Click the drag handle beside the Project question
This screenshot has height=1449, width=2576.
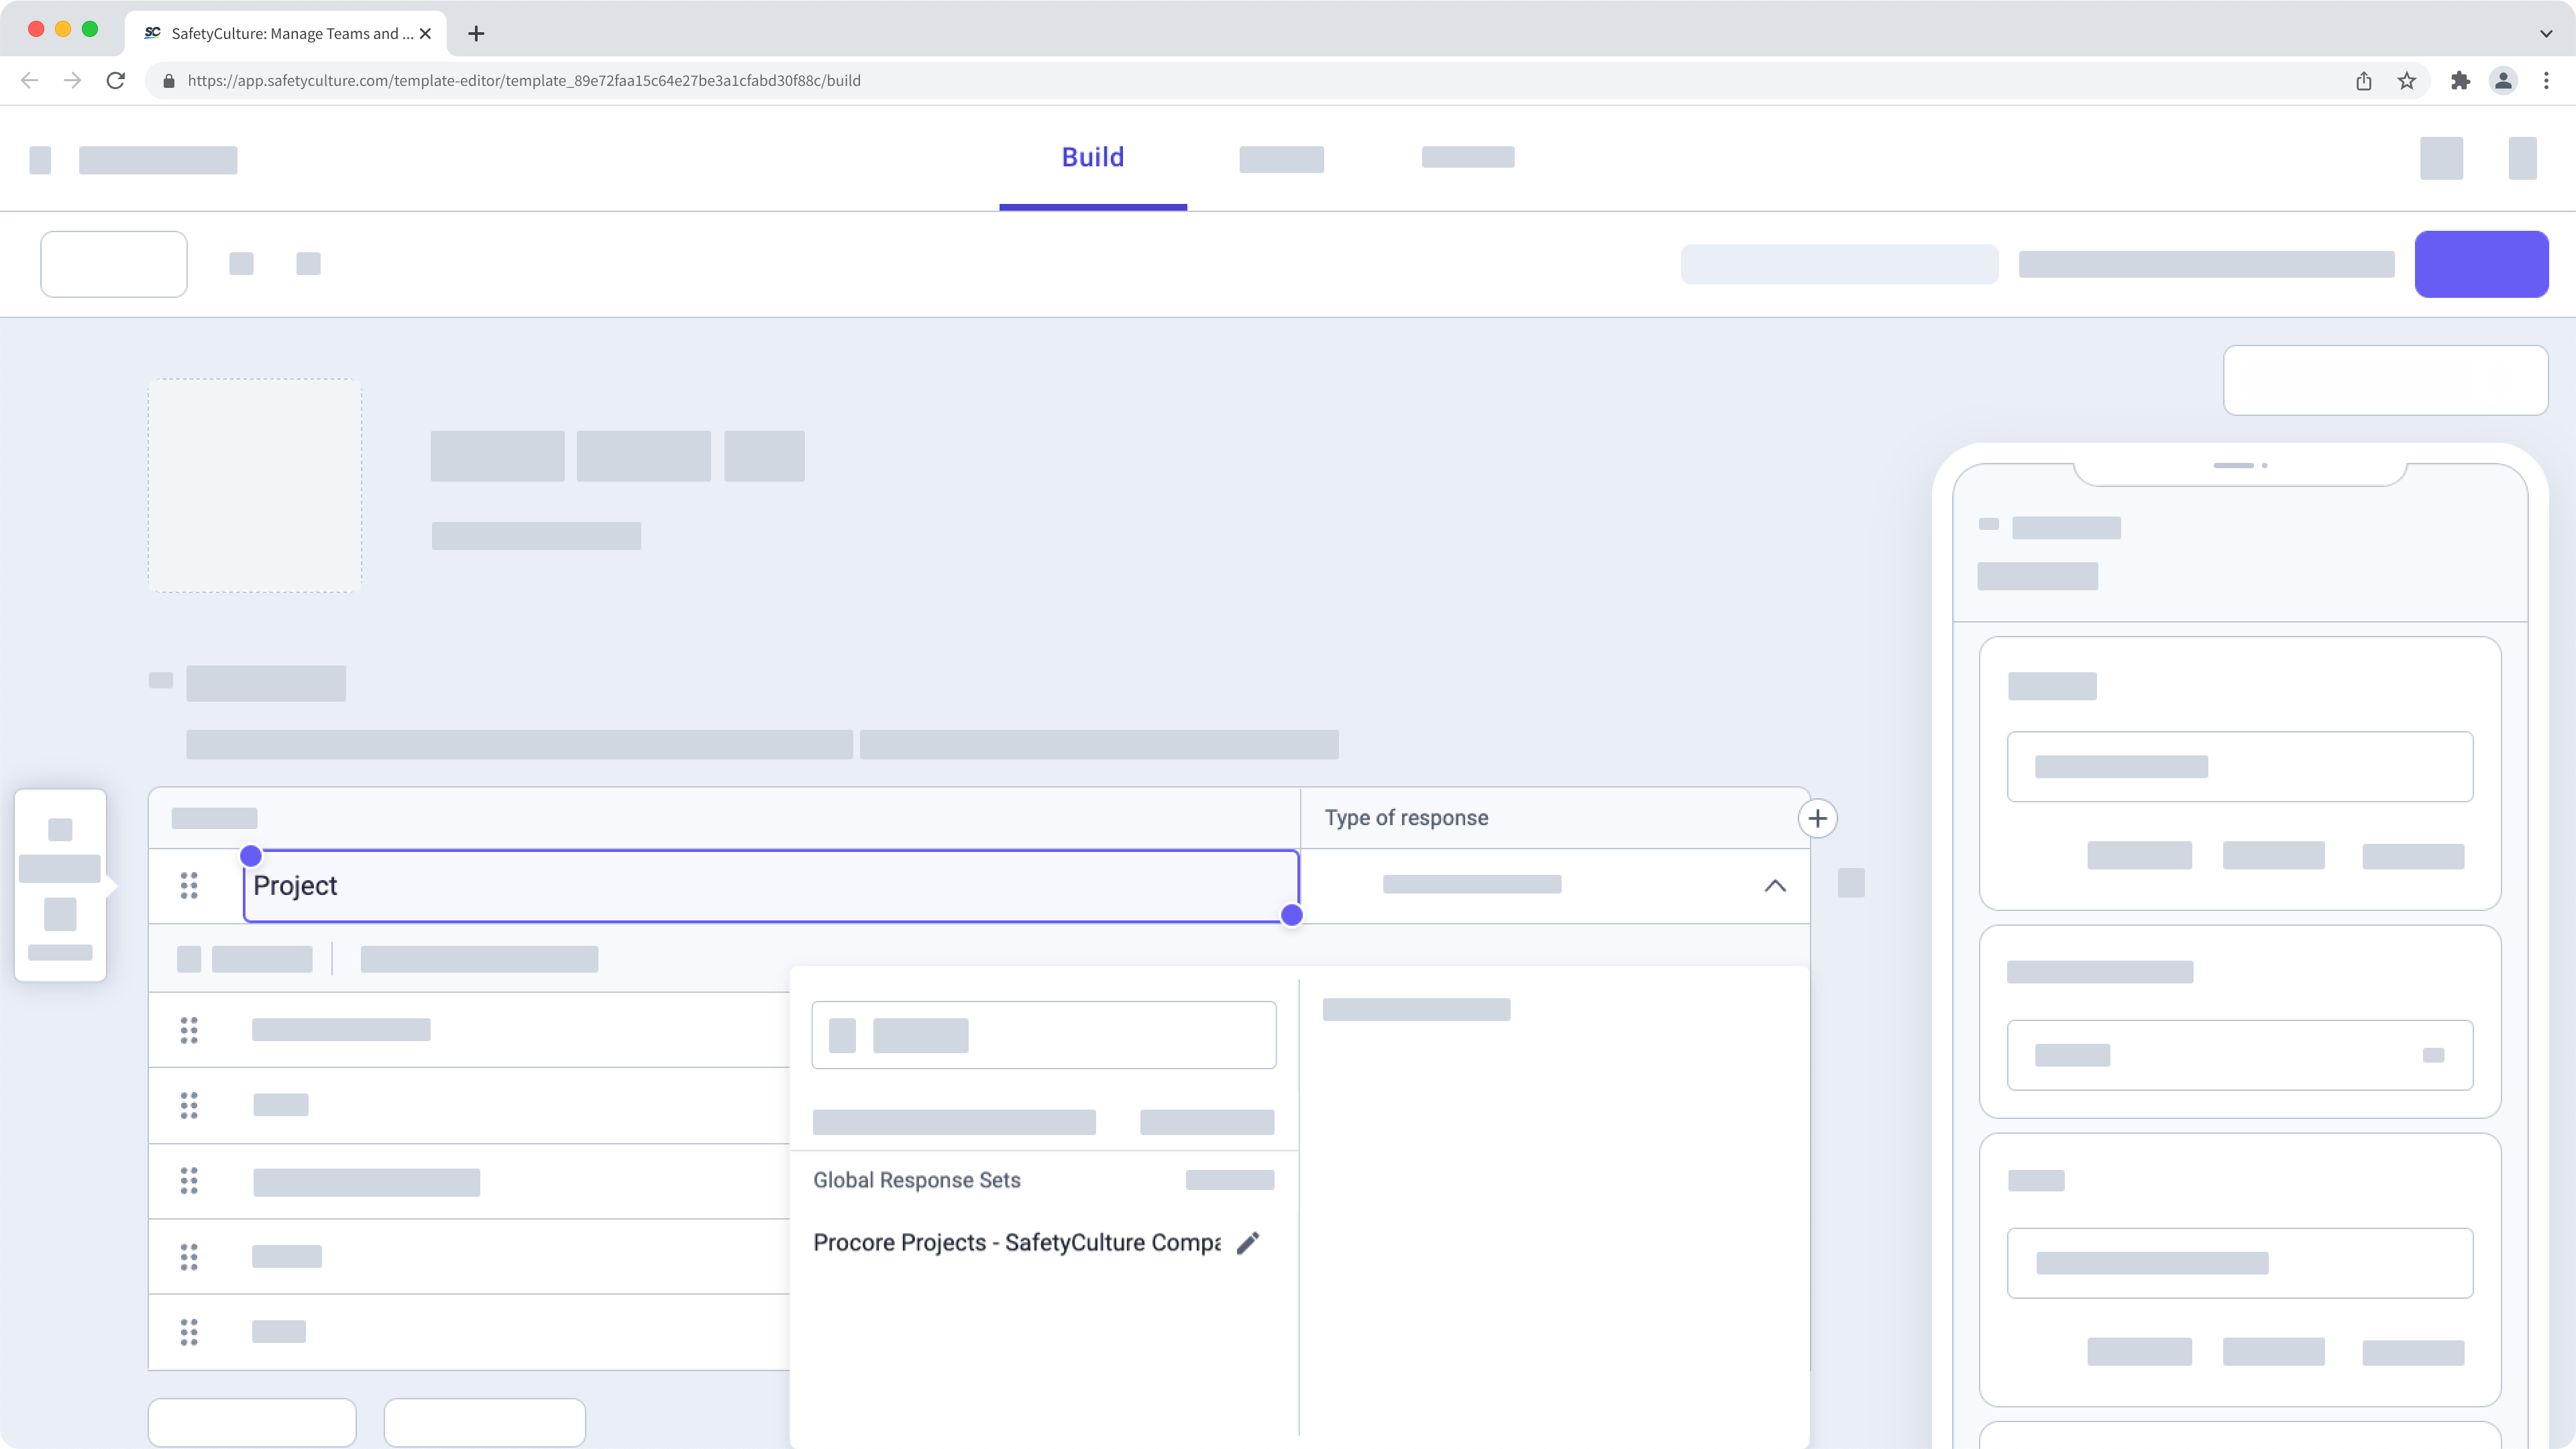pos(190,885)
